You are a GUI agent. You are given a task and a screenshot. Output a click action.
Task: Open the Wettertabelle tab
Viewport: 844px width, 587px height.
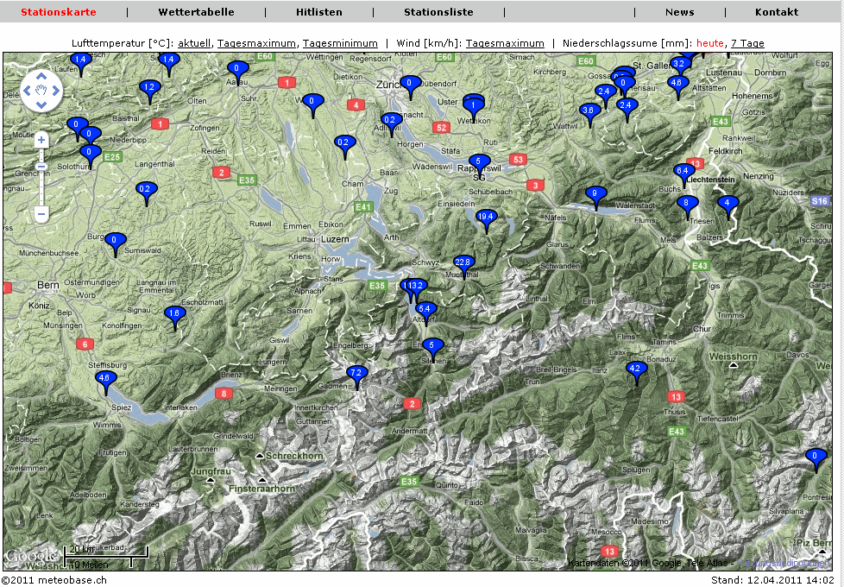point(196,12)
